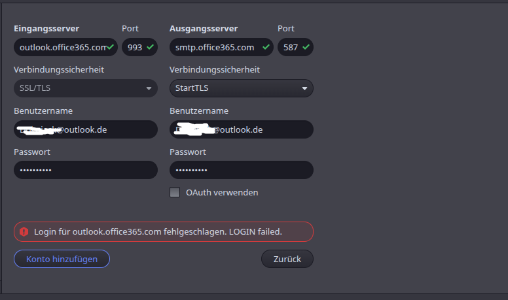Enable the OAuth verwenden checkbox
508x300 pixels.
175,192
